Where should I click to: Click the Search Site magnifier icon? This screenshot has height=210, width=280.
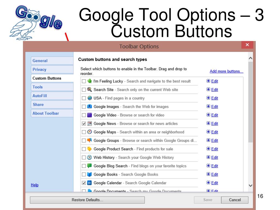[x=89, y=89]
